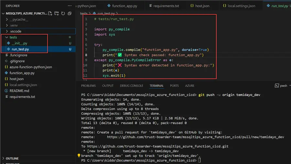This screenshot has height=164, width=291.
Task: Collapse the MSSQLTIPS_AZURE_FUNCTI... root folder
Action: pyautogui.click(x=3, y=14)
